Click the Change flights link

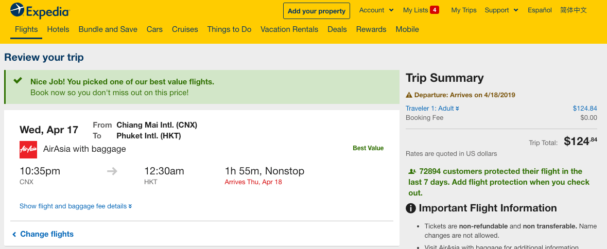[x=46, y=234]
